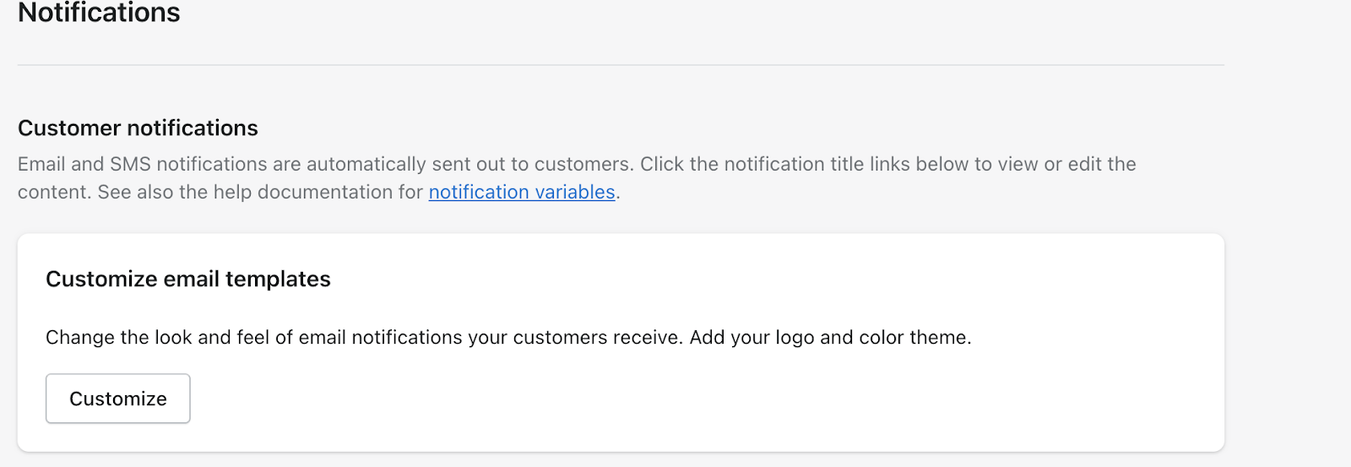The height and width of the screenshot is (467, 1351).
Task: Click the Notifications page title
Action: (99, 13)
